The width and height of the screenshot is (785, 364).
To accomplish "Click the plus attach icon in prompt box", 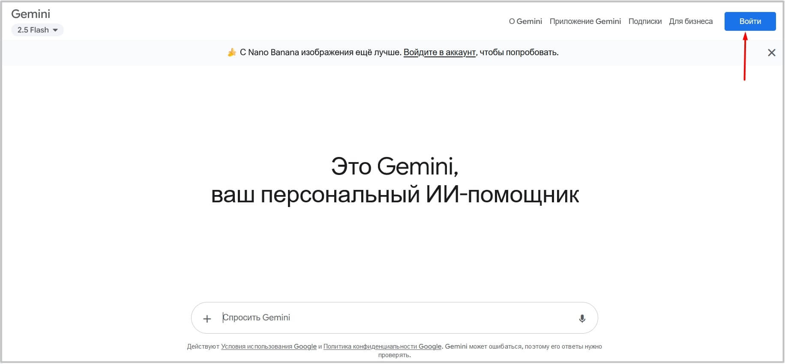I will 207,319.
